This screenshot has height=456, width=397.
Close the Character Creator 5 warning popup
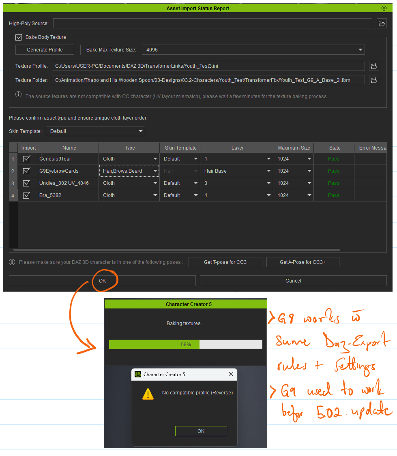tap(231, 375)
